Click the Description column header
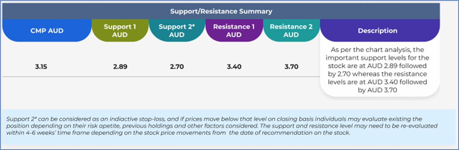The height and width of the screenshot is (150, 459). tap(378, 31)
